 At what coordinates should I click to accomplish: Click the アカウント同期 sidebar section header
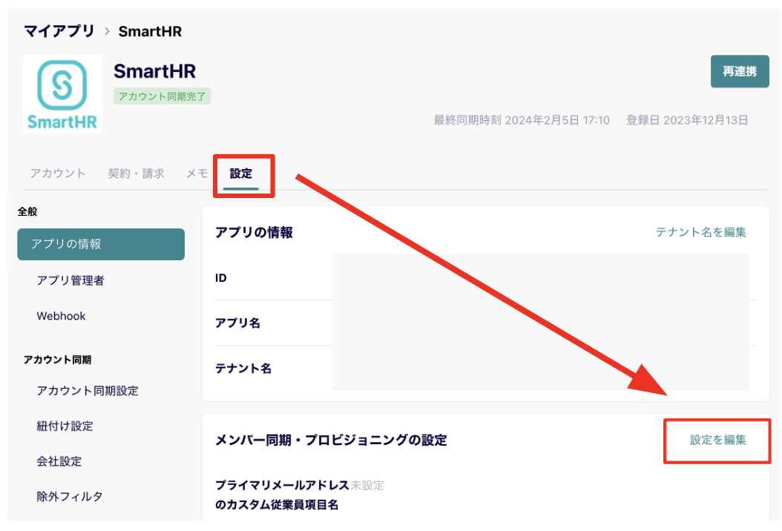coord(57,360)
